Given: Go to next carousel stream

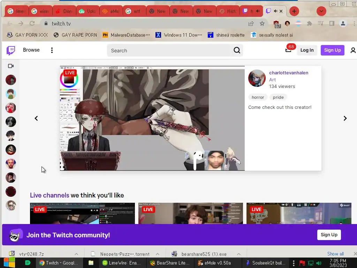Looking at the screenshot, I should (345, 118).
